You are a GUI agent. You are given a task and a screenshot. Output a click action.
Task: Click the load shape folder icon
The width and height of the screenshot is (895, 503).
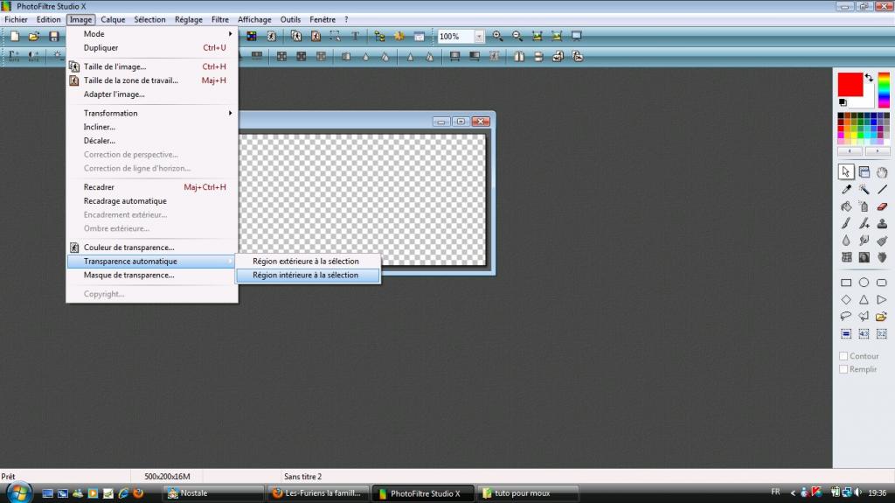pyautogui.click(x=882, y=316)
